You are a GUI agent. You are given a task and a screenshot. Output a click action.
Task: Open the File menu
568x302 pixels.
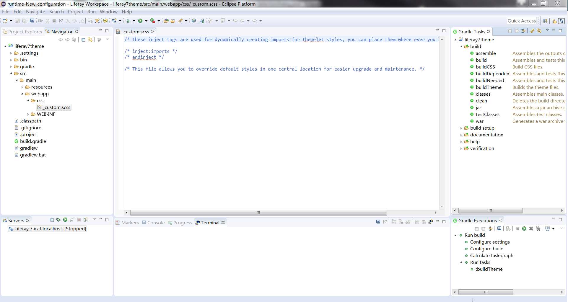click(x=6, y=12)
